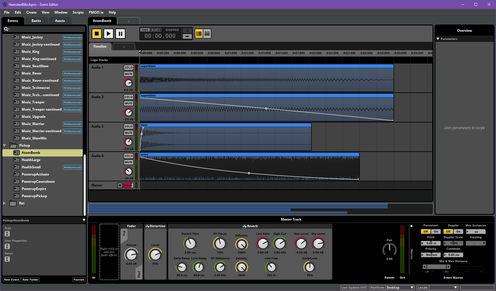Click the Reverb effect bypass icon
This screenshot has width=496, height=291.
point(245,226)
